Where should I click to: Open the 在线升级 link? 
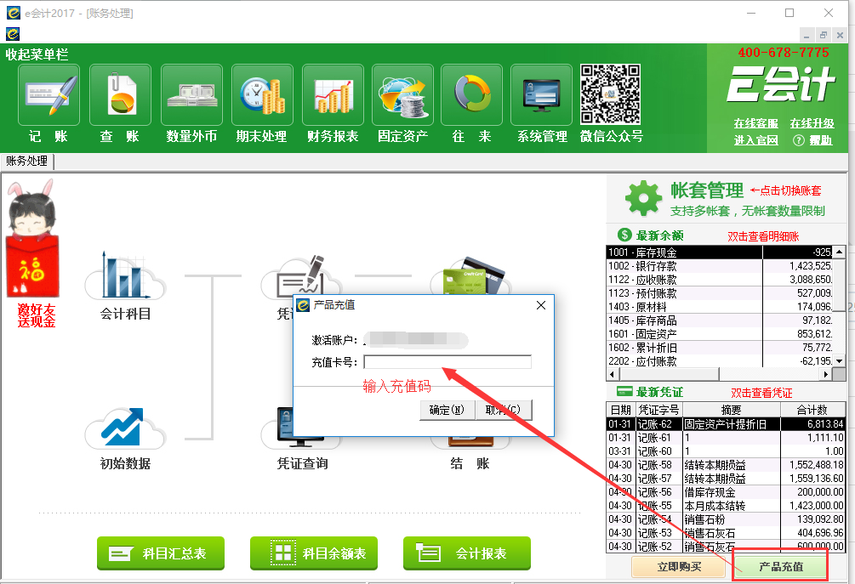tap(812, 123)
